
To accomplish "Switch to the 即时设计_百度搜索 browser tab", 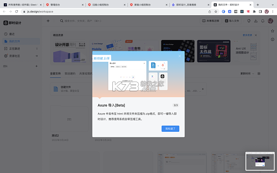I will point(189,5).
